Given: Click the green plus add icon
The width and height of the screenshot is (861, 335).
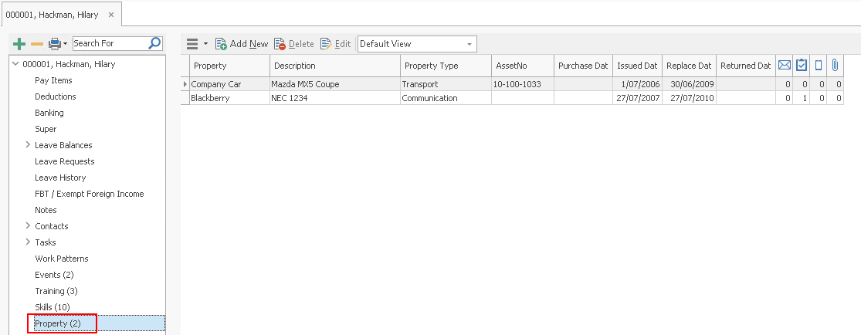Looking at the screenshot, I should [x=20, y=44].
